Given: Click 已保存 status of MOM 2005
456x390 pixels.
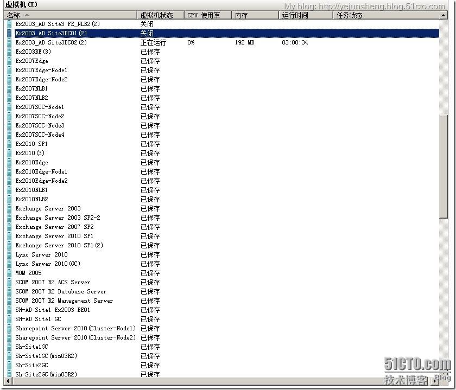Looking at the screenshot, I should click(x=150, y=273).
